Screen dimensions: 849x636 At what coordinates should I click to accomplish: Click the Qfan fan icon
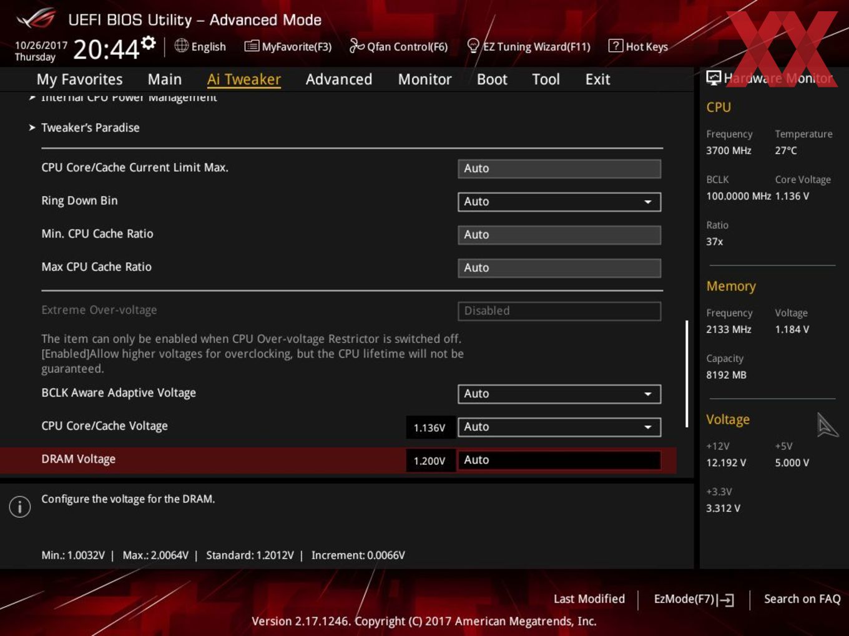tap(356, 46)
